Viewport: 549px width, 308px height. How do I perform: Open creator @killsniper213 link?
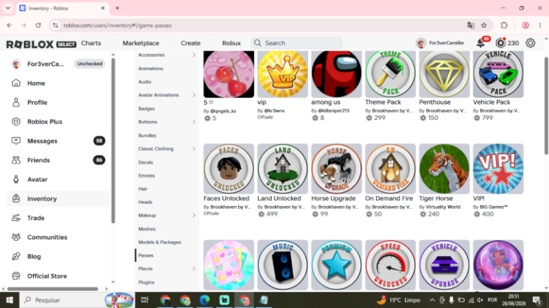(x=334, y=111)
